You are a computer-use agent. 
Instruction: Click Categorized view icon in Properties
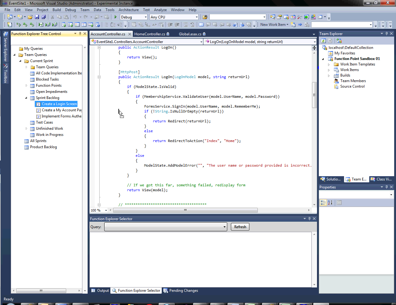click(x=323, y=202)
